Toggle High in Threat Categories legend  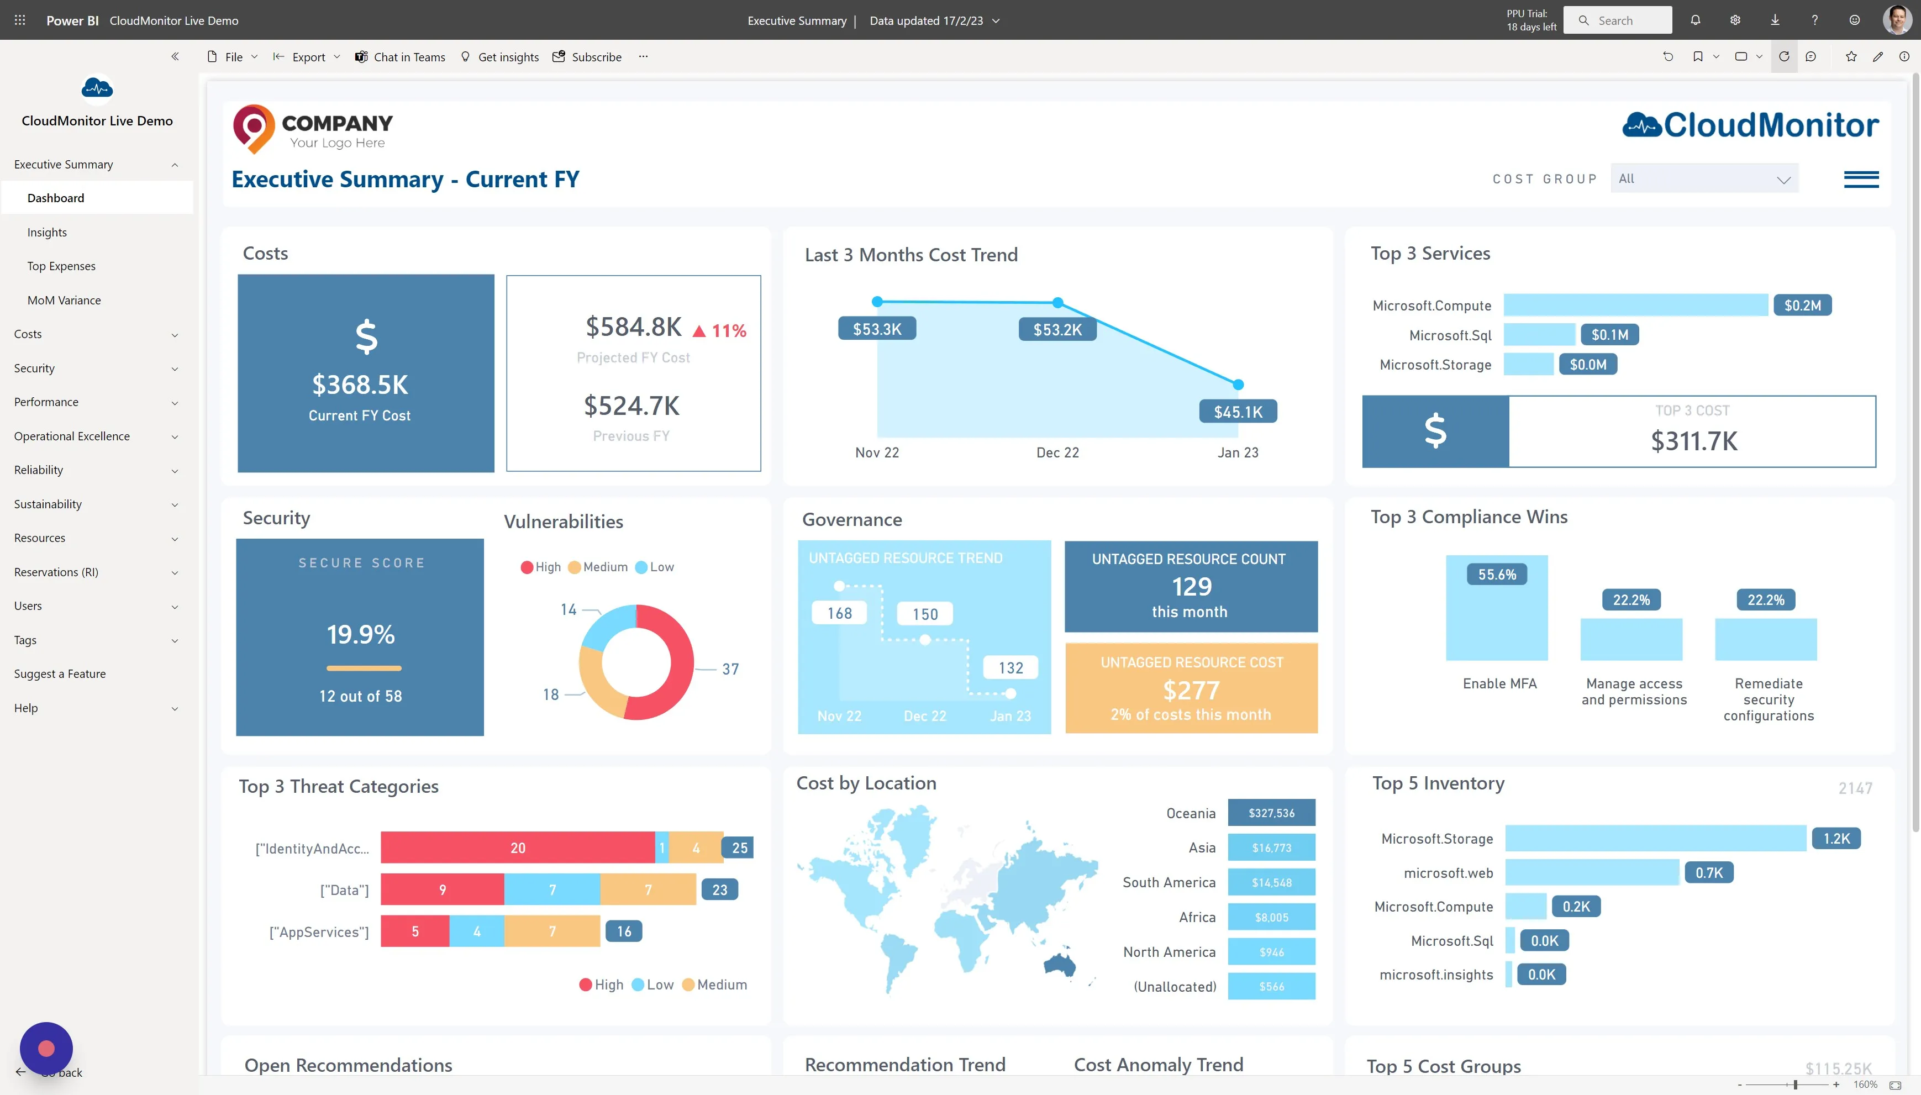(602, 985)
